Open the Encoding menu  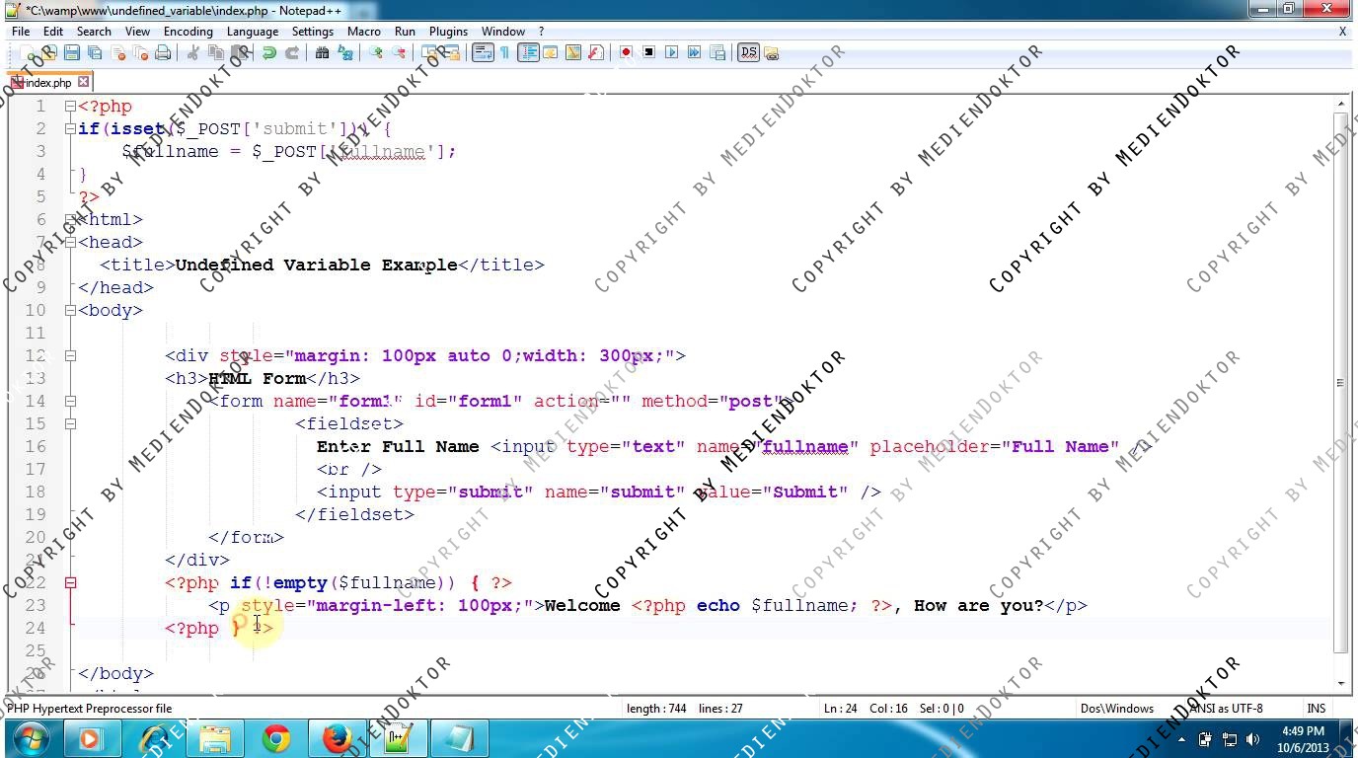(188, 32)
